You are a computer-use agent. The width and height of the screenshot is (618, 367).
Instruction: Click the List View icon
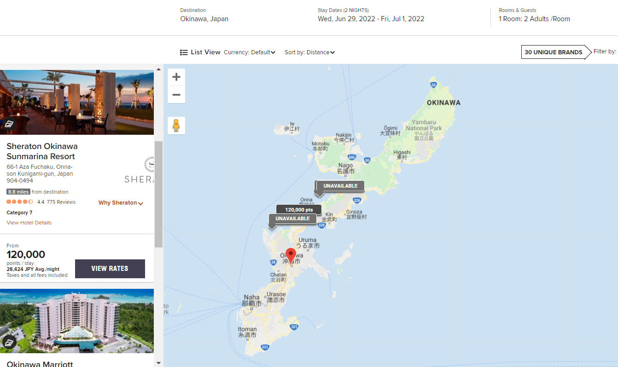(184, 52)
